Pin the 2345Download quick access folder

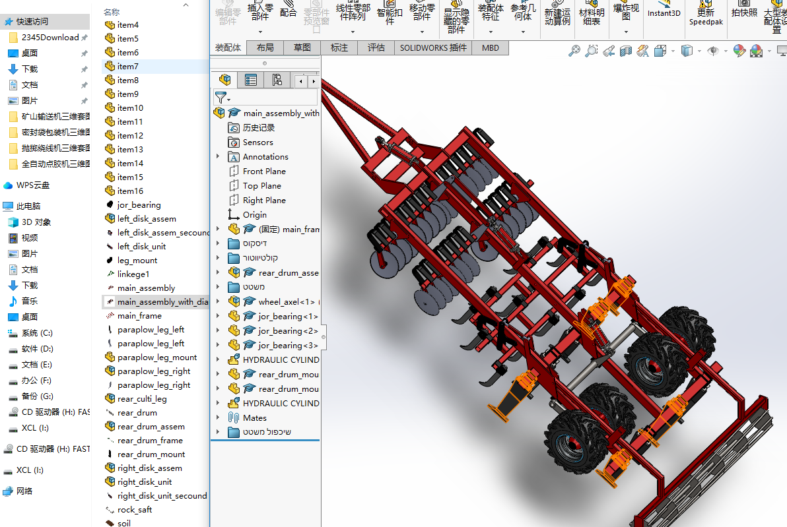pyautogui.click(x=84, y=38)
